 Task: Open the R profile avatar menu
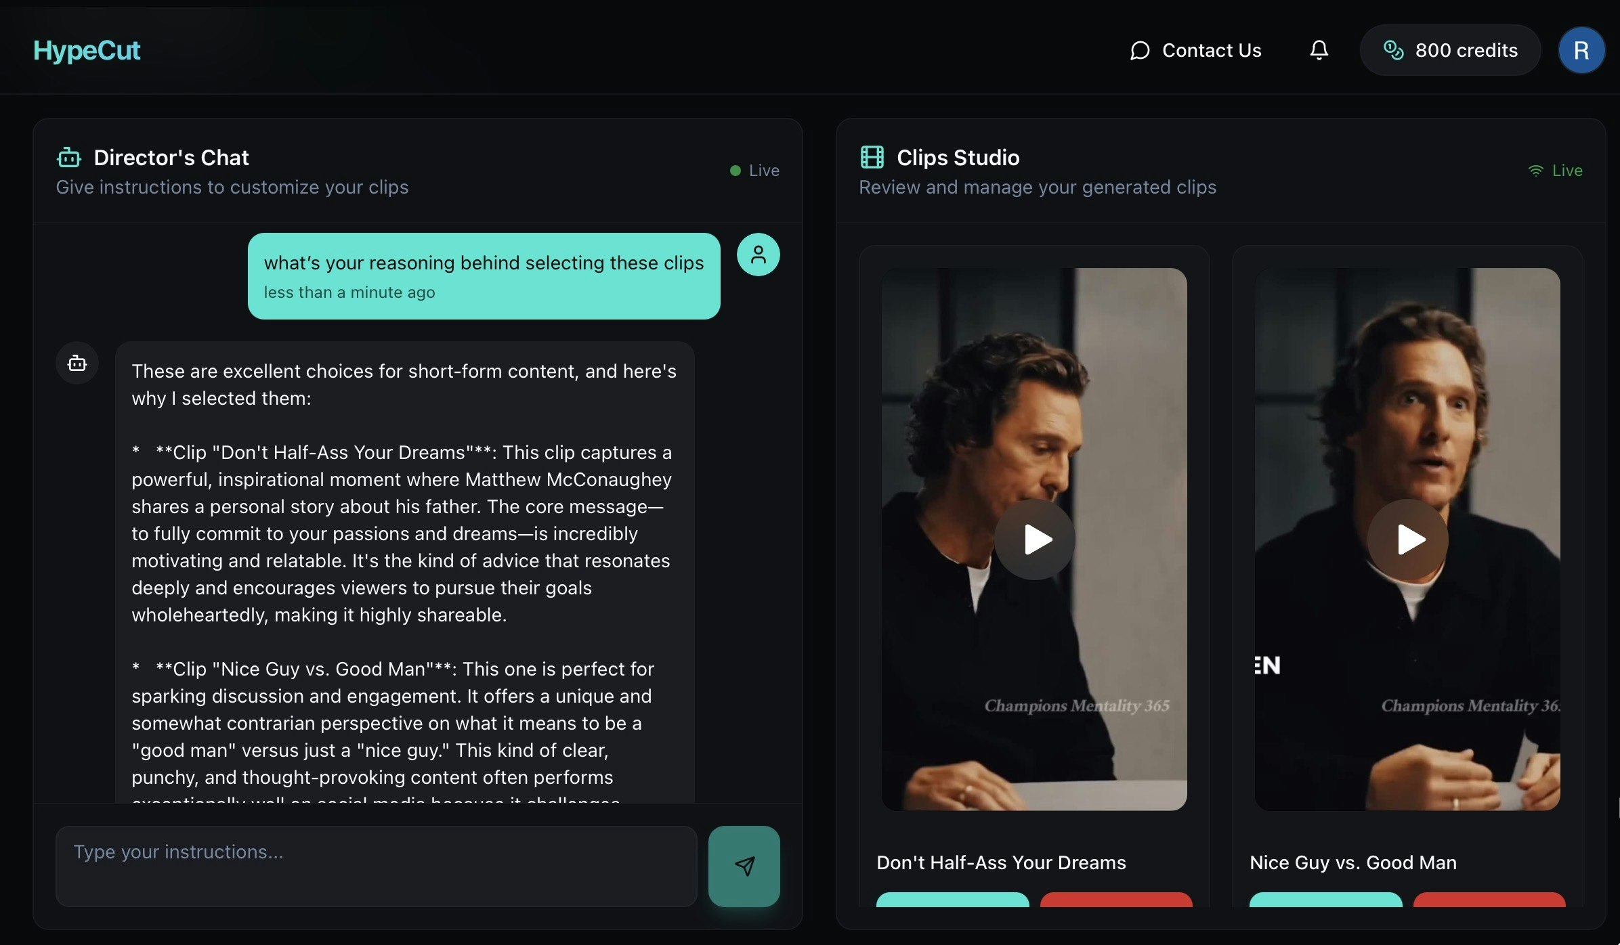tap(1582, 49)
